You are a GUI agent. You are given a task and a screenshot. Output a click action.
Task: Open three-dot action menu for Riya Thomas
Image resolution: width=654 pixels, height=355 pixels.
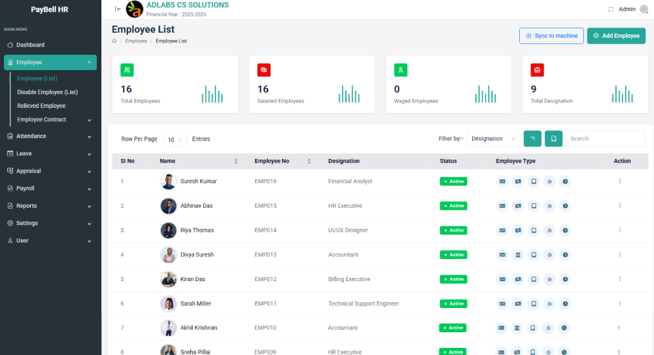coord(620,230)
